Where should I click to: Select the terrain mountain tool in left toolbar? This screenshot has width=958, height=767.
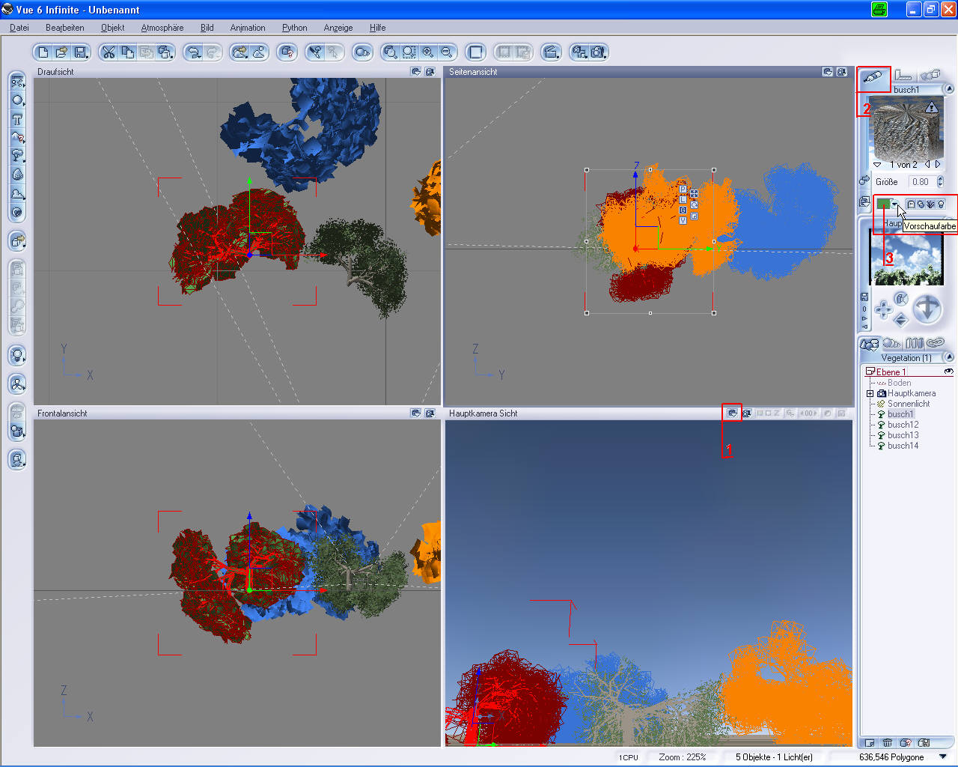pyautogui.click(x=17, y=138)
